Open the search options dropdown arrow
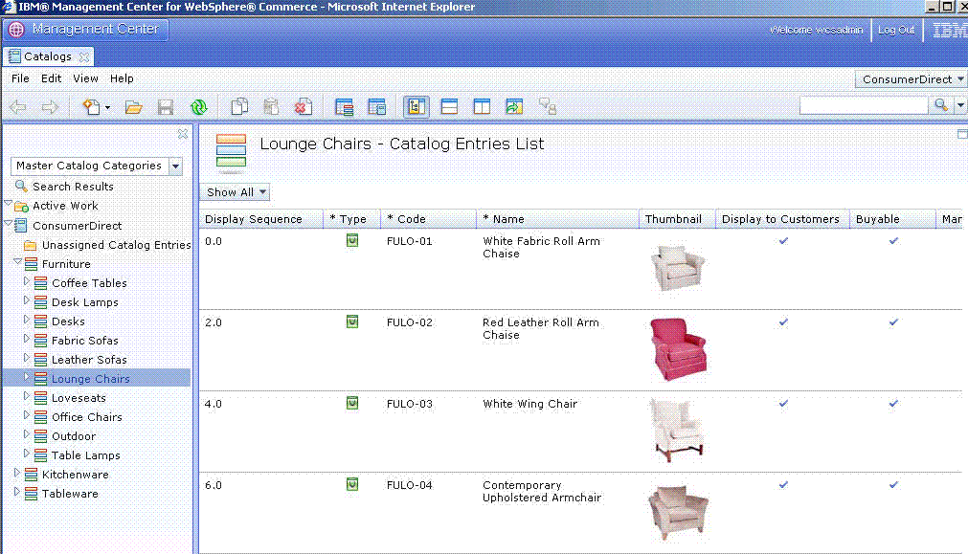 pos(960,105)
